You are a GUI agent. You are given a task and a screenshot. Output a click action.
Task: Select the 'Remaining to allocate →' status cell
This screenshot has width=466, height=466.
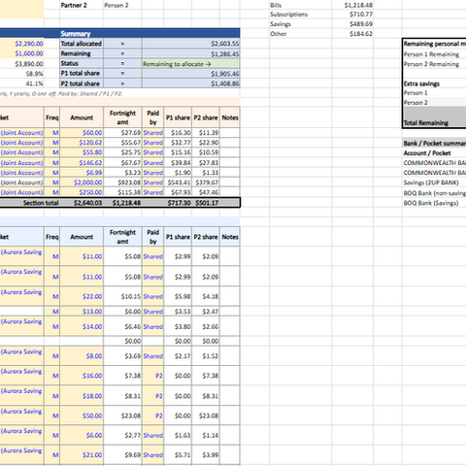(x=191, y=64)
